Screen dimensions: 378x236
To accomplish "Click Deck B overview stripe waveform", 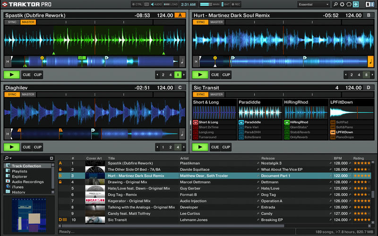I will pyautogui.click(x=283, y=62).
